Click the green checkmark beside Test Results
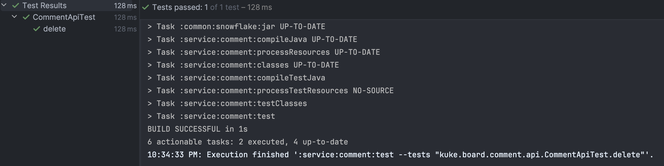 (16, 6)
